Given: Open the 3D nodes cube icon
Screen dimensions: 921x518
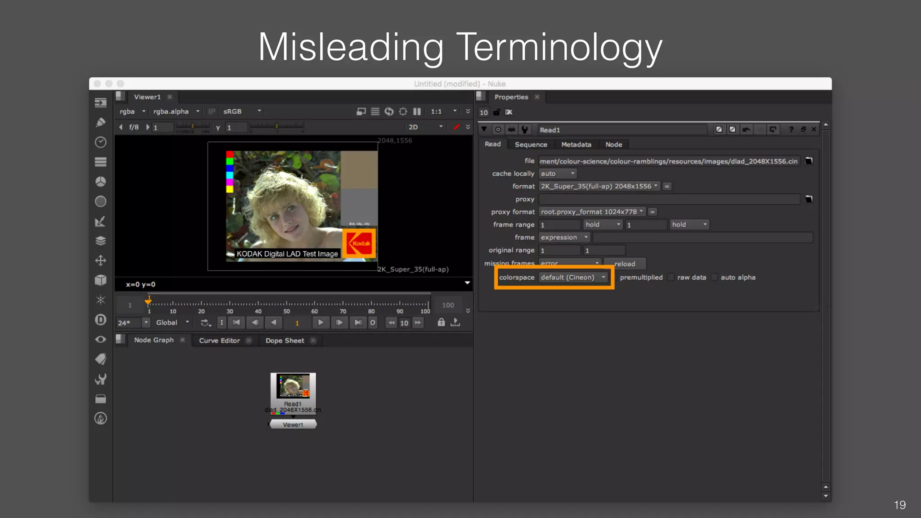Looking at the screenshot, I should (x=101, y=280).
